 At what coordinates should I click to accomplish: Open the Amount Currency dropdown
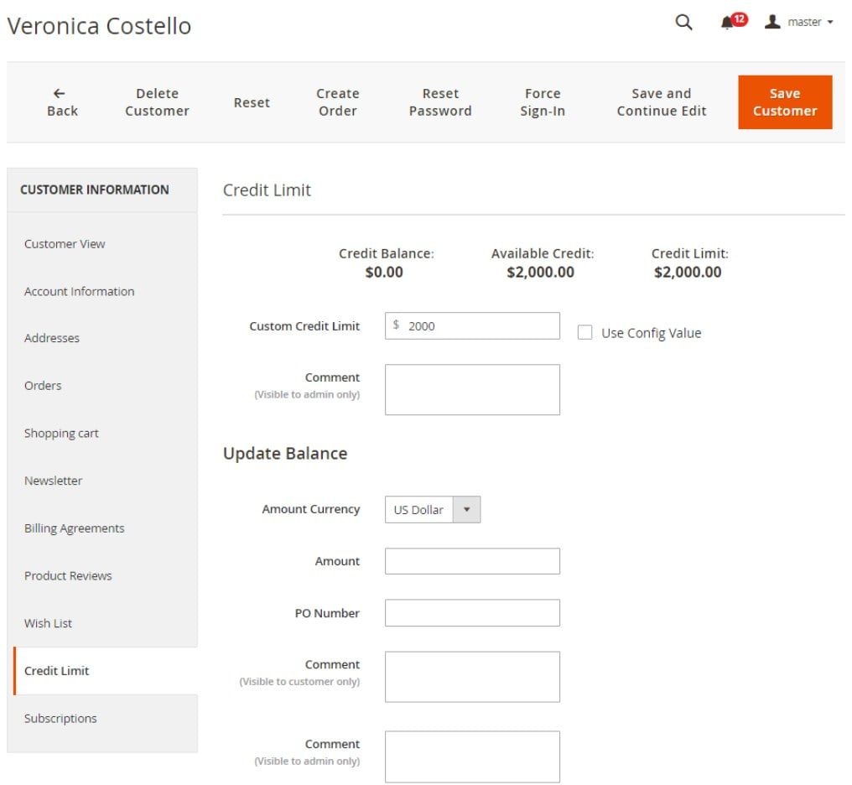433,510
